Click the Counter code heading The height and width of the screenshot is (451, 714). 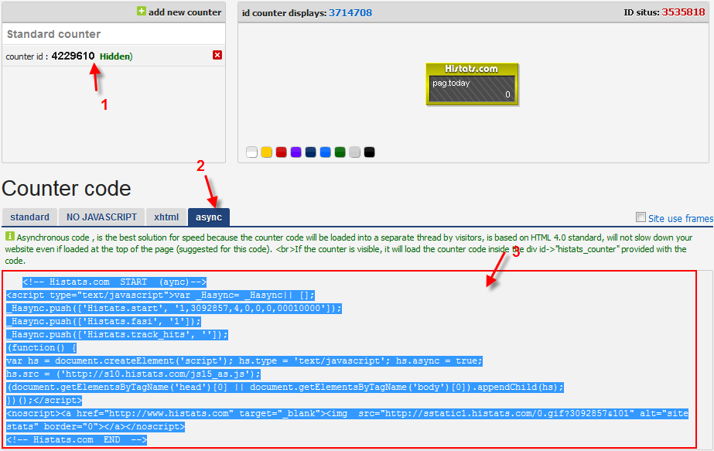(x=67, y=189)
